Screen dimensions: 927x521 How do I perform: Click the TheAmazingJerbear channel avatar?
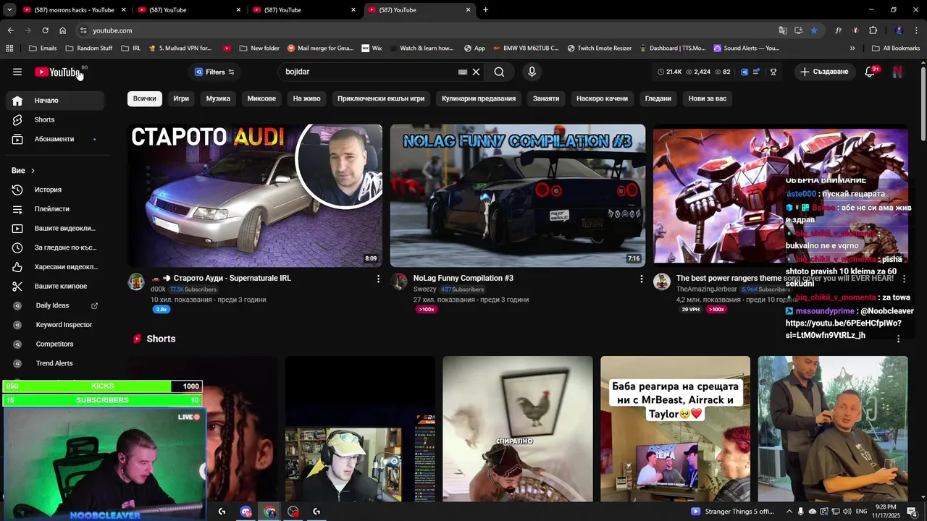[662, 281]
